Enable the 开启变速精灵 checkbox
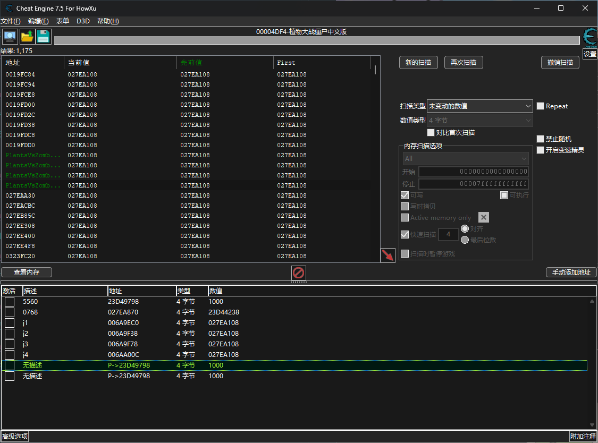This screenshot has height=443, width=598. 541,150
